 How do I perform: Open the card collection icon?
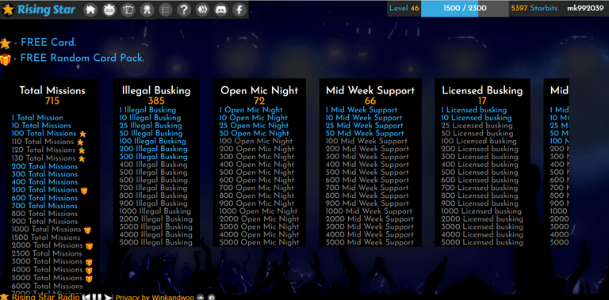128,9
